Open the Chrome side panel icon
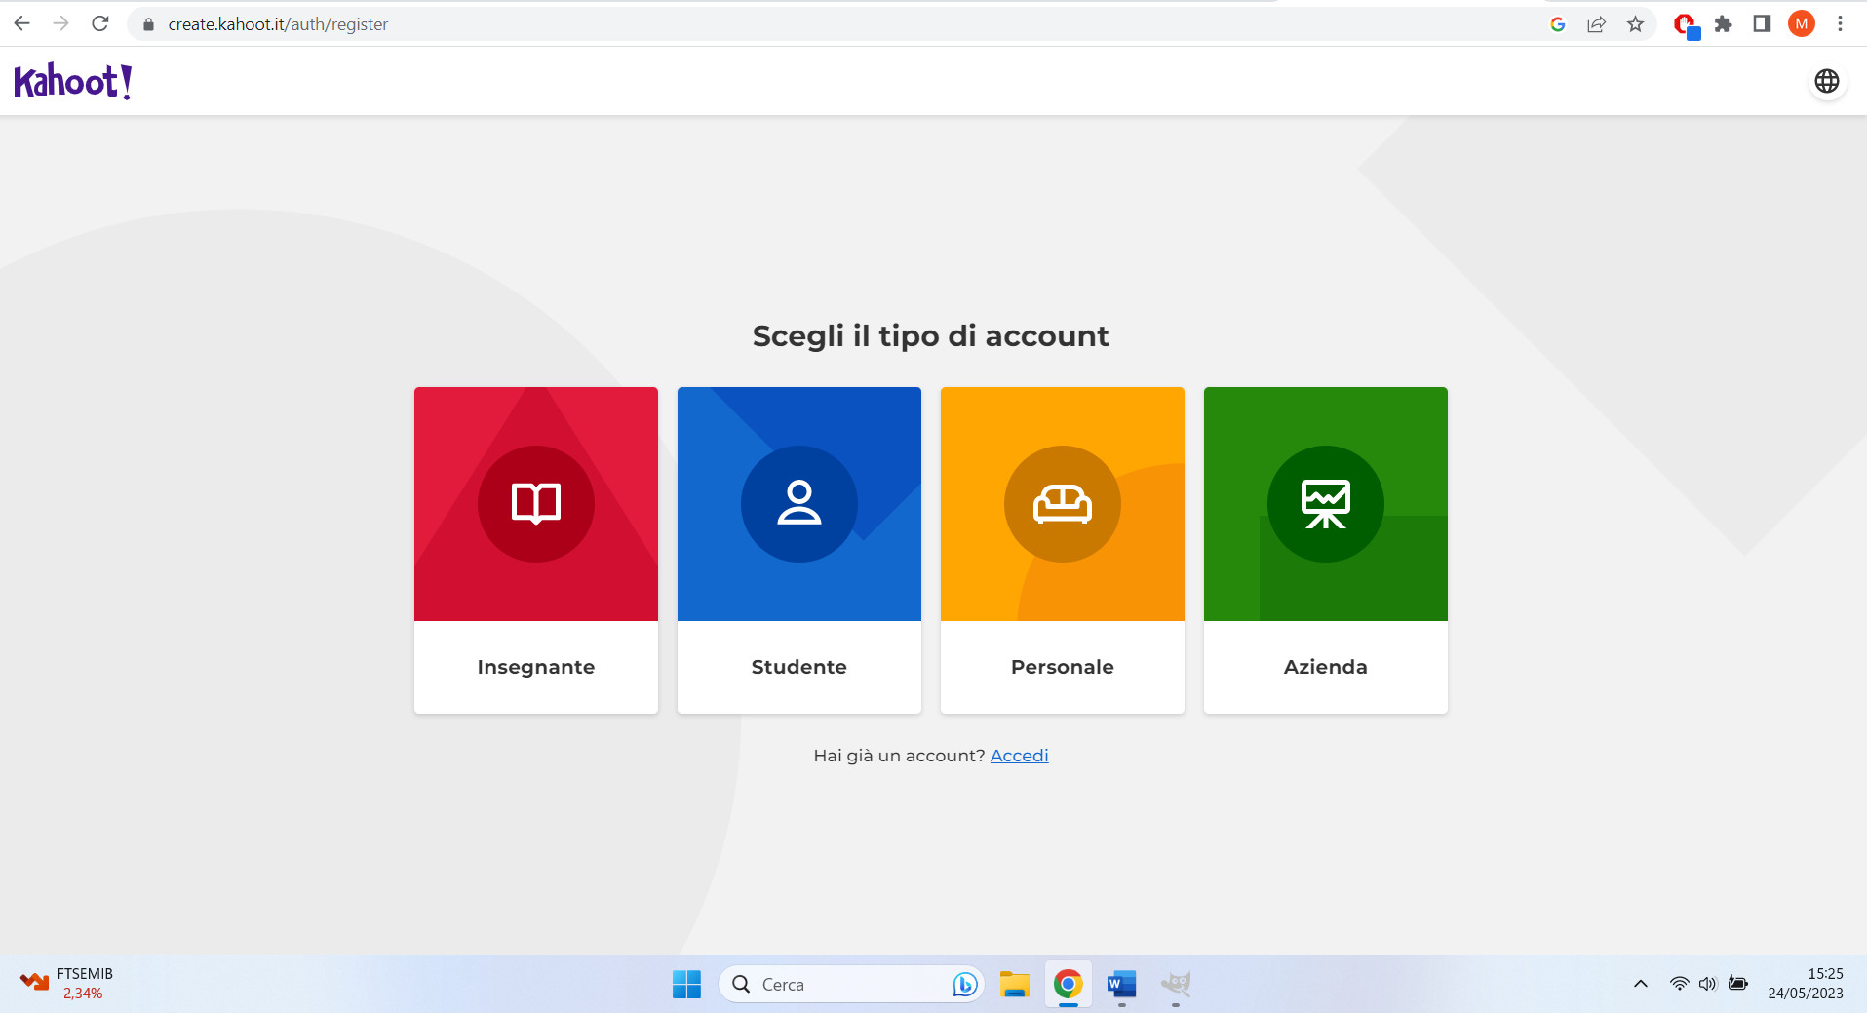 click(x=1763, y=23)
